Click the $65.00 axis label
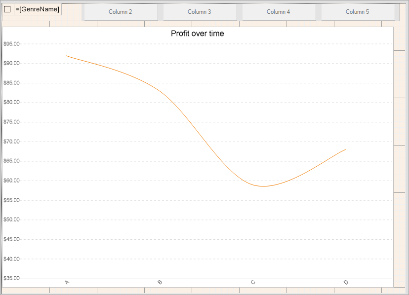The image size is (409, 295). coord(11,161)
